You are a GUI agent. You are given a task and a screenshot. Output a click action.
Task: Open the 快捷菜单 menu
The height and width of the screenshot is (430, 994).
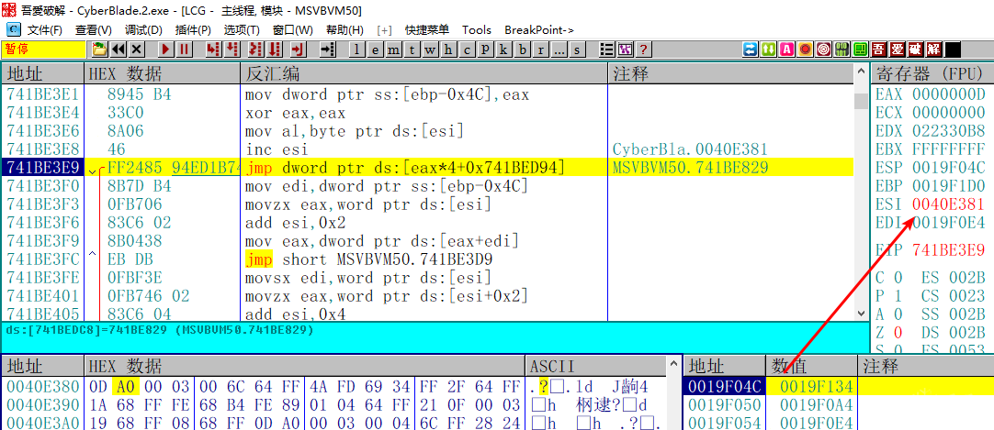(427, 29)
